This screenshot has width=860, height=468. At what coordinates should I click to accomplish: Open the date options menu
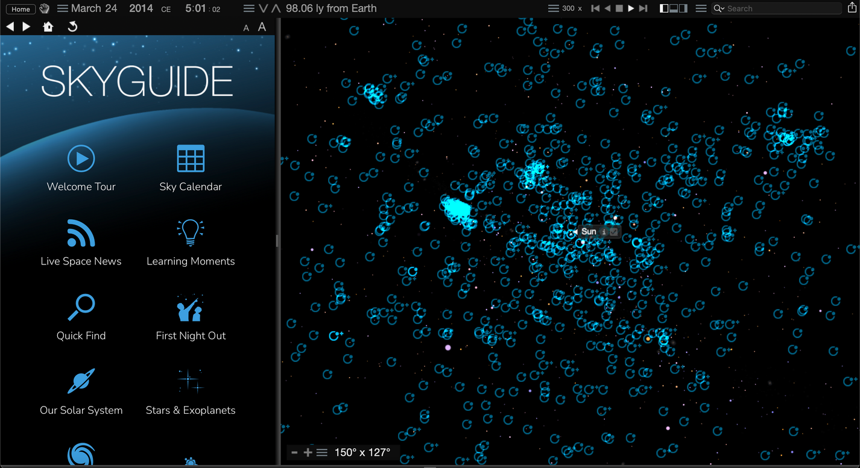coord(62,8)
